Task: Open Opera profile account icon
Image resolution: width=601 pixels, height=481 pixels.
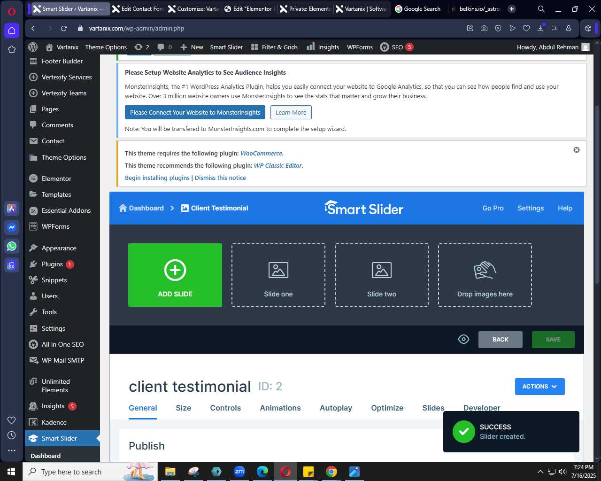Action: [x=569, y=28]
